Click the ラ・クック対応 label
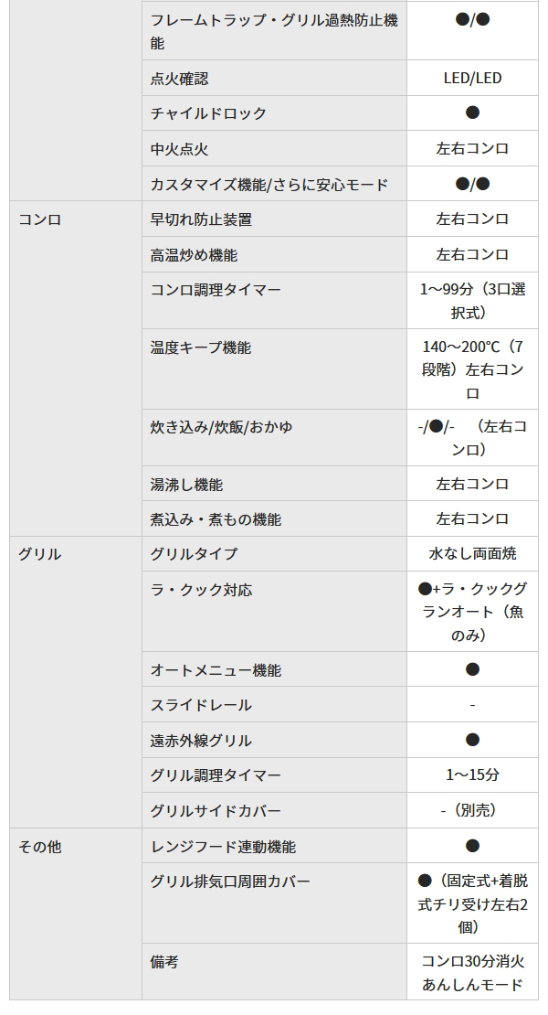 click(201, 590)
